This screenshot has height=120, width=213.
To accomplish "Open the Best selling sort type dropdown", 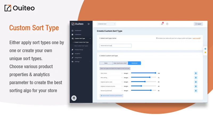I will pyautogui.click(x=111, y=78).
